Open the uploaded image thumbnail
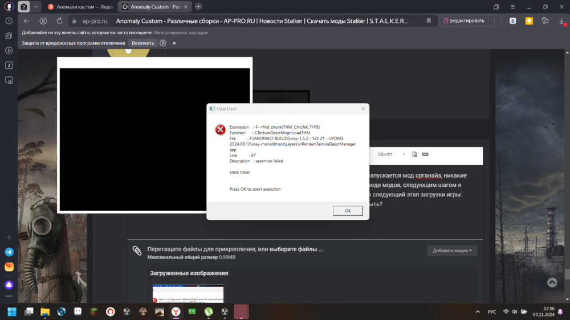Viewport: 570px width, 320px height. click(x=188, y=293)
